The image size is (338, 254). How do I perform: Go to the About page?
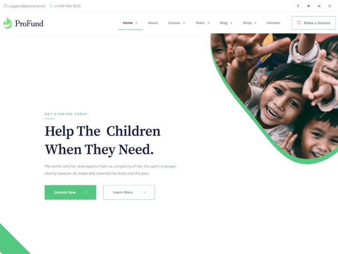click(153, 23)
